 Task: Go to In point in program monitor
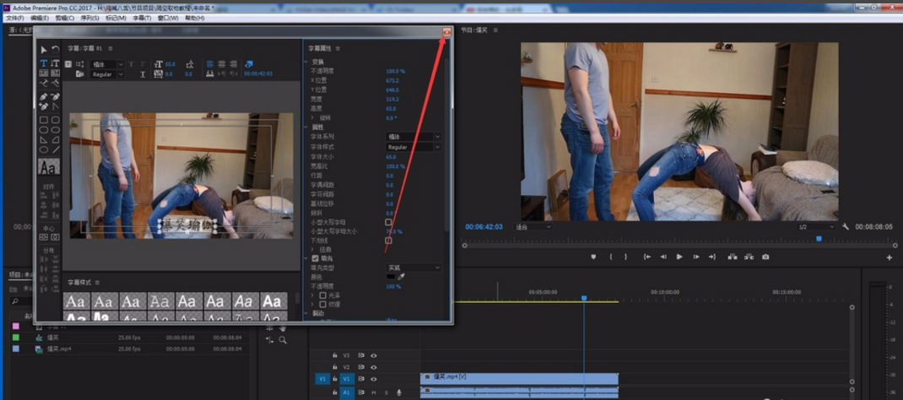click(x=647, y=257)
